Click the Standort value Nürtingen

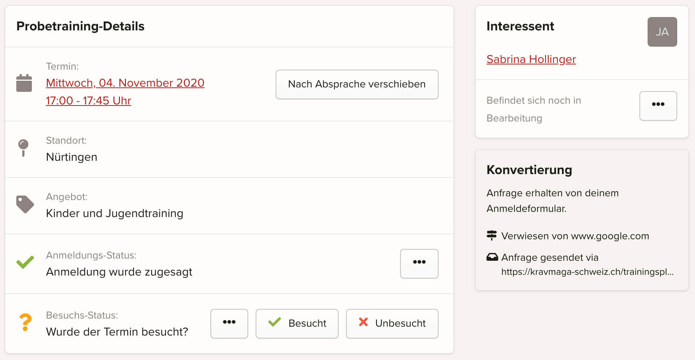click(72, 157)
